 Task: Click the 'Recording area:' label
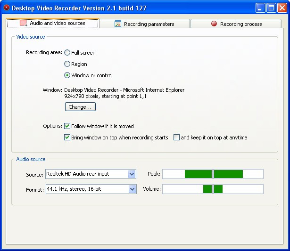(x=44, y=52)
